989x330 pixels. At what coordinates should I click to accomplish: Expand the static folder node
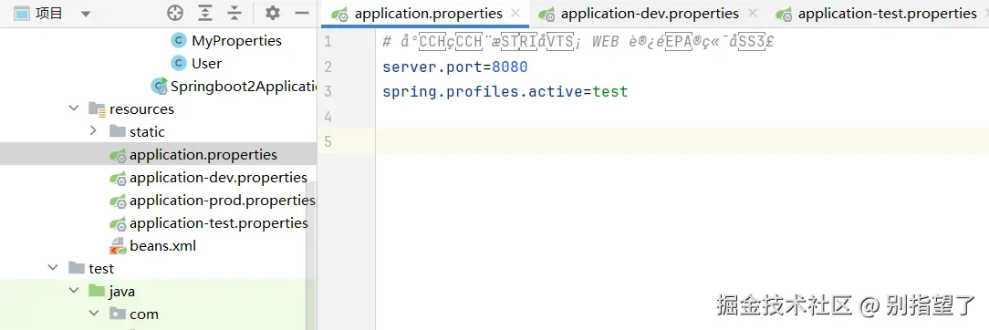(x=93, y=131)
